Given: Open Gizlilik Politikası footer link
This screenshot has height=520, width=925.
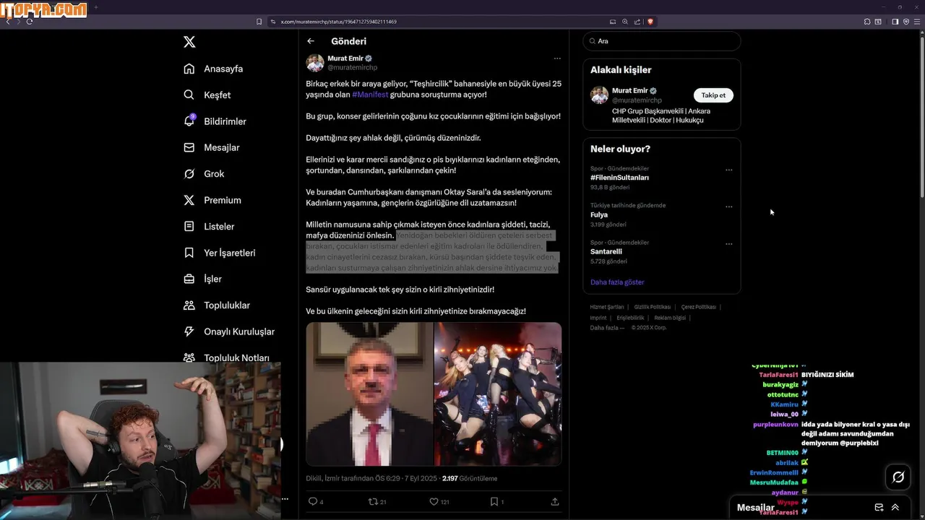Looking at the screenshot, I should 653,307.
